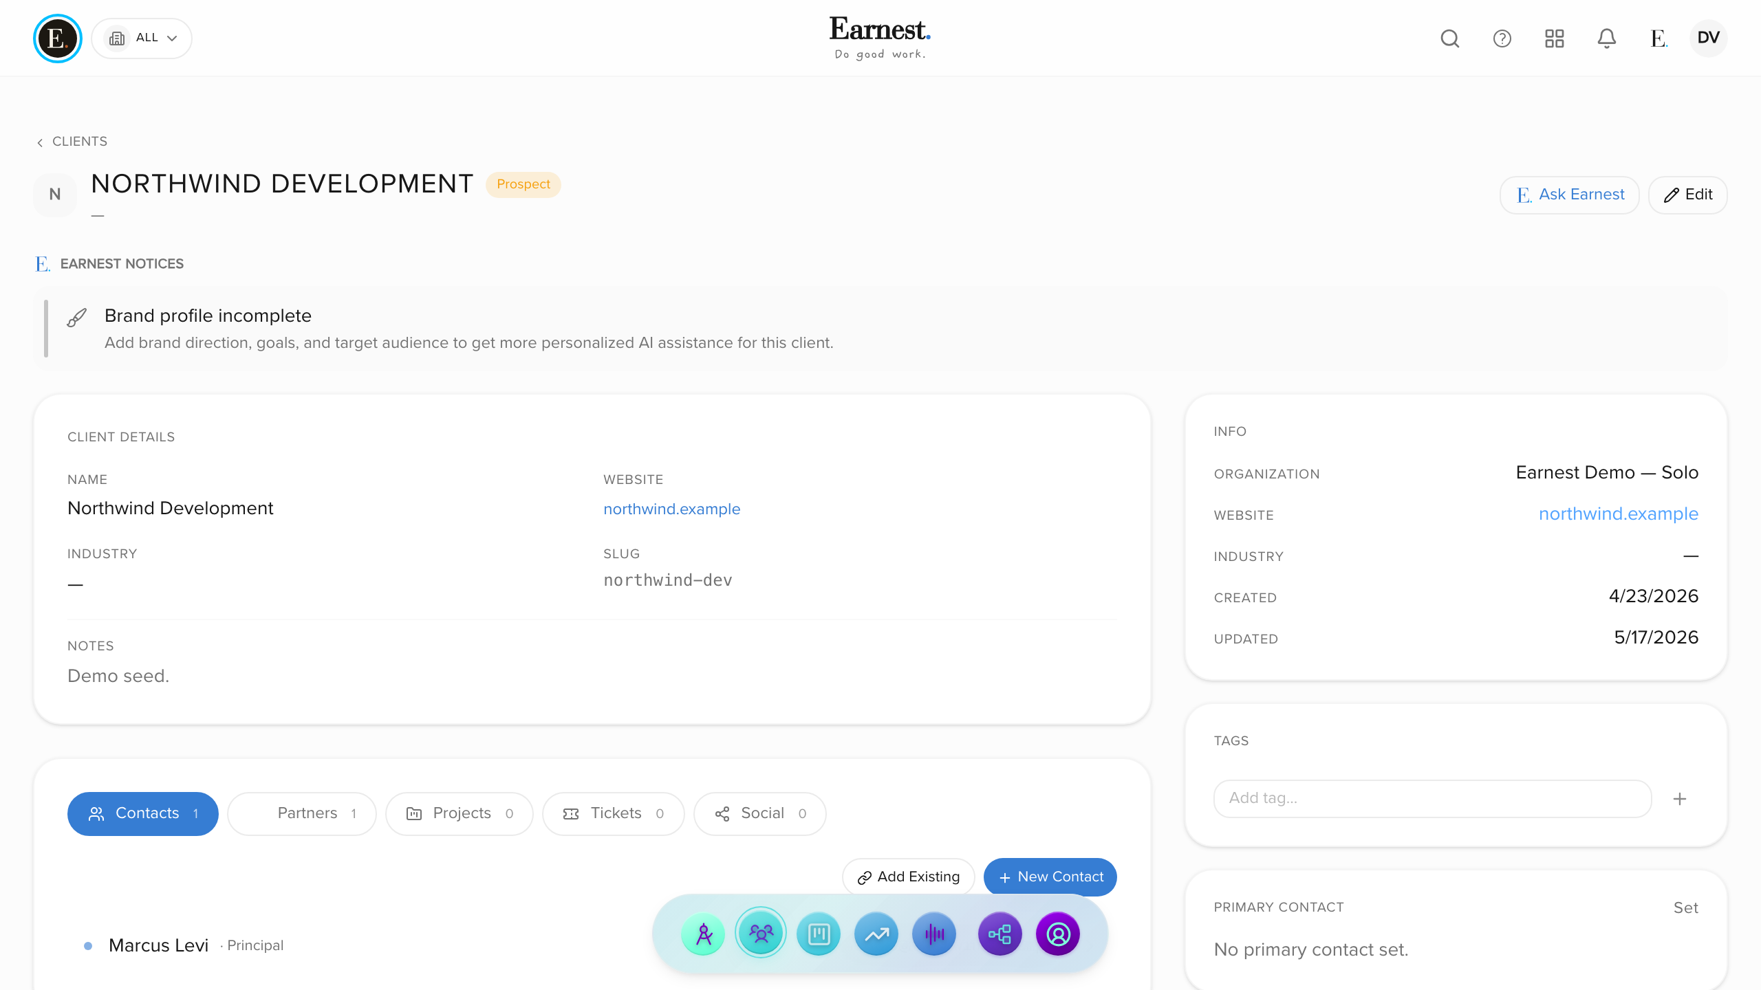Click the Earnest E assistant icon in header
Image resolution: width=1761 pixels, height=990 pixels.
1659,38
